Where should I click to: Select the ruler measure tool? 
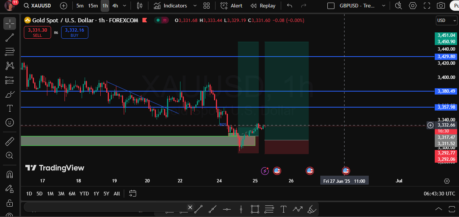point(10,141)
